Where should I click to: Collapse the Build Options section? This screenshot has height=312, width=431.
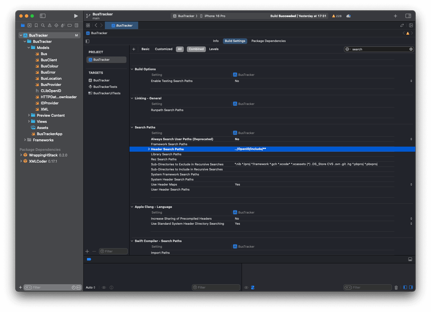[132, 69]
